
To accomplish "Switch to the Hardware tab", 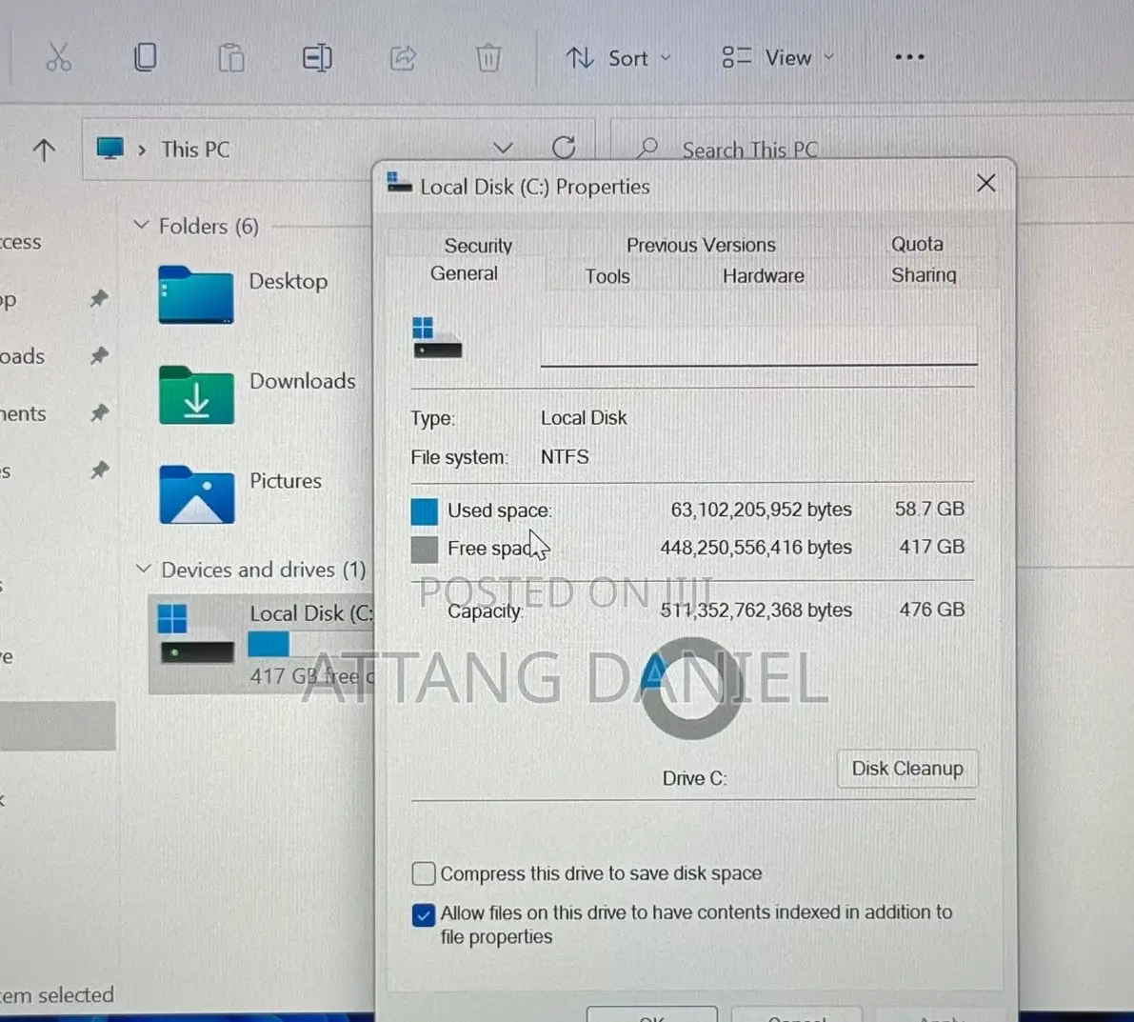I will pos(763,275).
